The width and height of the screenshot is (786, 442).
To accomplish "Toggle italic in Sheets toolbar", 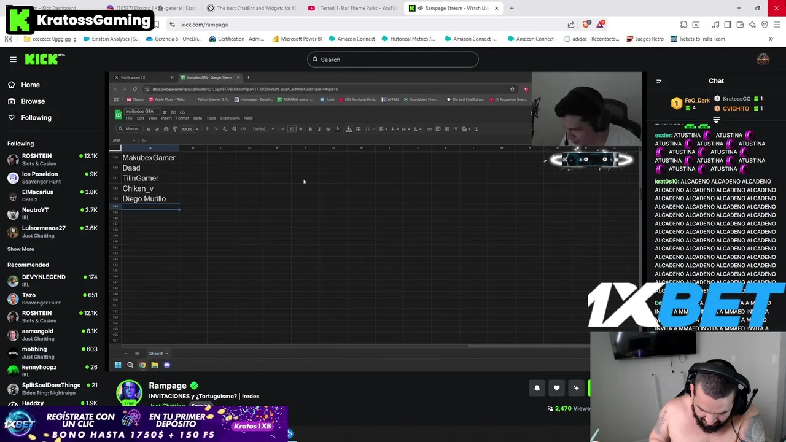I will click(x=319, y=129).
